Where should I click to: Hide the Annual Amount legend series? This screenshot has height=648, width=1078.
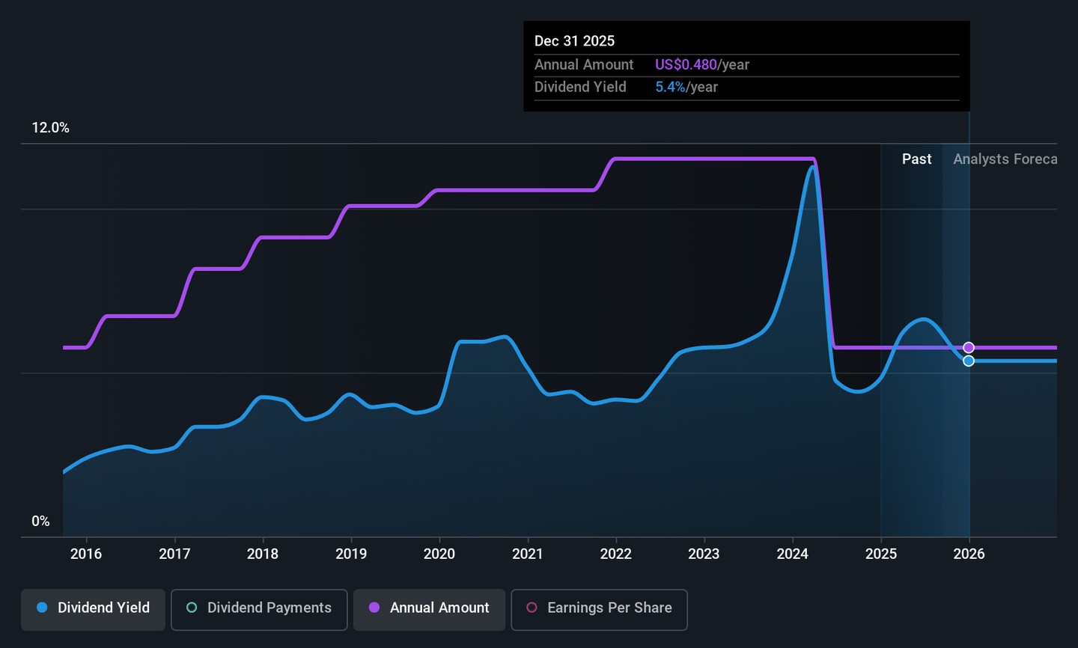[x=429, y=609]
